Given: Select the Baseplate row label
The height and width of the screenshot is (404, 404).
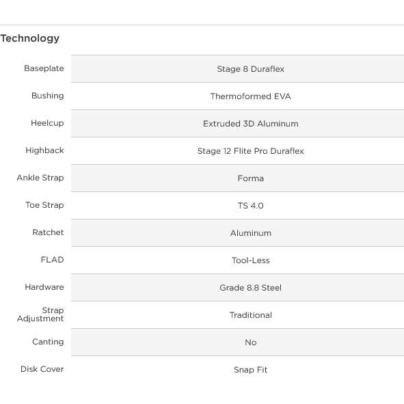Looking at the screenshot, I should coord(44,68).
